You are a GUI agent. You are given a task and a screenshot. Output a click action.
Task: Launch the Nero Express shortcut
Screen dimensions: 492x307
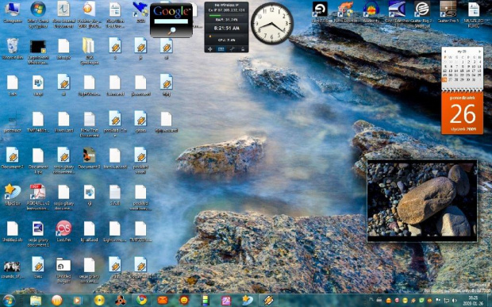click(x=345, y=12)
